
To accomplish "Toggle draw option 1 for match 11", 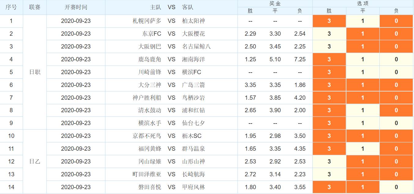I will pos(363,149).
